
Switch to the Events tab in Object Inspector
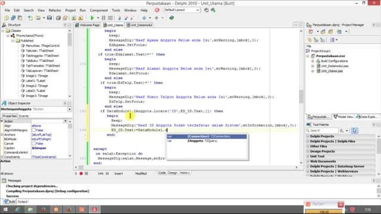pos(24,116)
